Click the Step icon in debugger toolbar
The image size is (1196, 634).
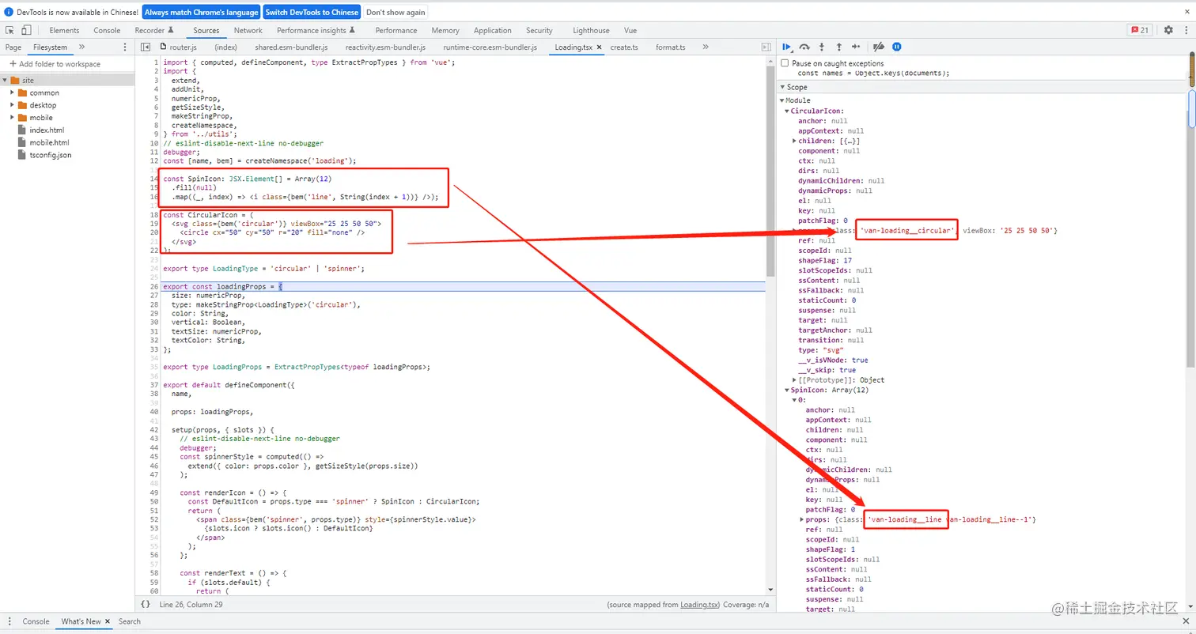tap(856, 47)
